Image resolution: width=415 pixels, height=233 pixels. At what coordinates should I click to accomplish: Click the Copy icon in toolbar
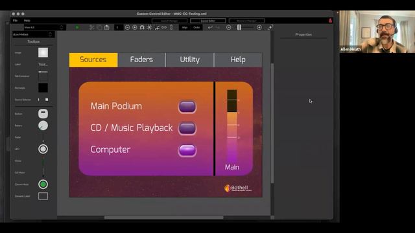pos(99,27)
